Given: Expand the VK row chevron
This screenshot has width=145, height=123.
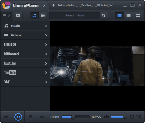Looking at the screenshot, I should click(46, 82).
